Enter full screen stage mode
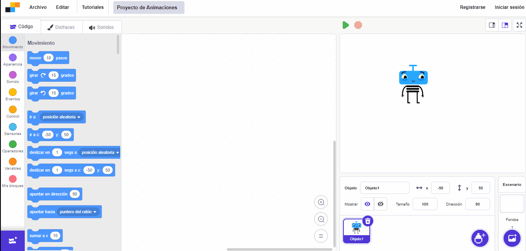Viewport: 526px width, 251px height. [519, 25]
